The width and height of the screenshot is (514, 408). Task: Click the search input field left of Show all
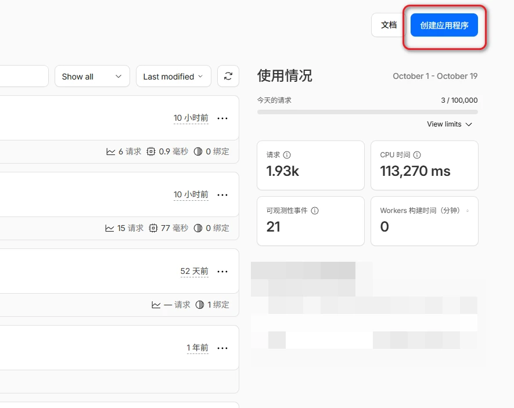click(x=23, y=76)
